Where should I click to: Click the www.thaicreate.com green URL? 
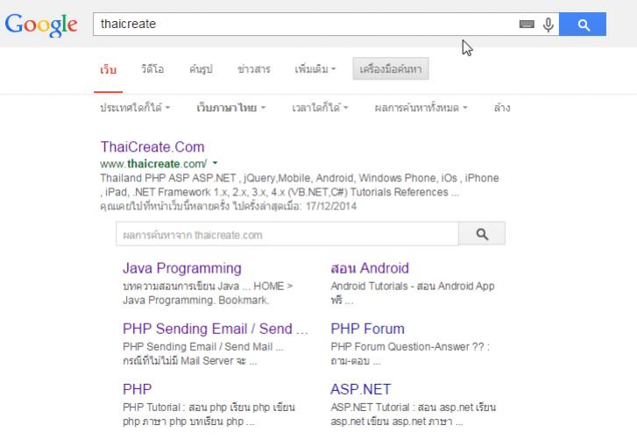[x=153, y=164]
